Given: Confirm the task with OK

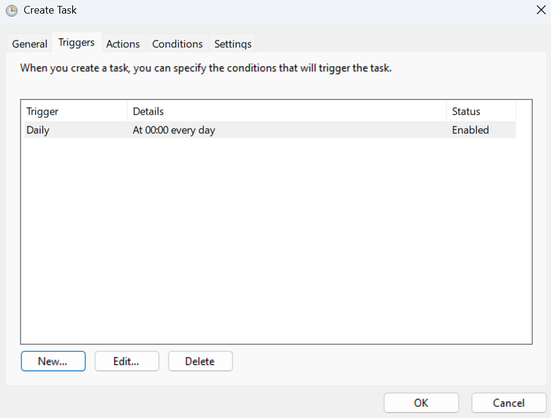Looking at the screenshot, I should pos(421,403).
